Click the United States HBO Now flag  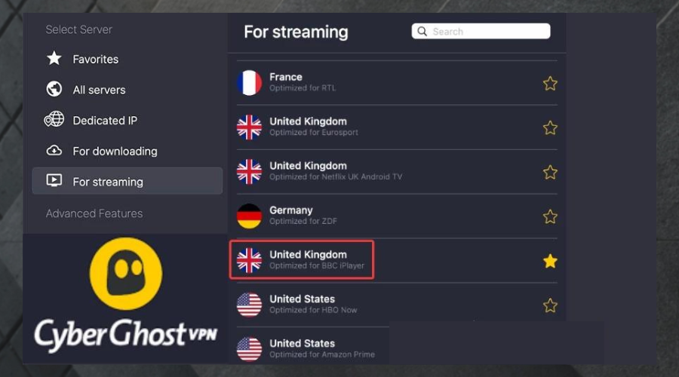249,305
